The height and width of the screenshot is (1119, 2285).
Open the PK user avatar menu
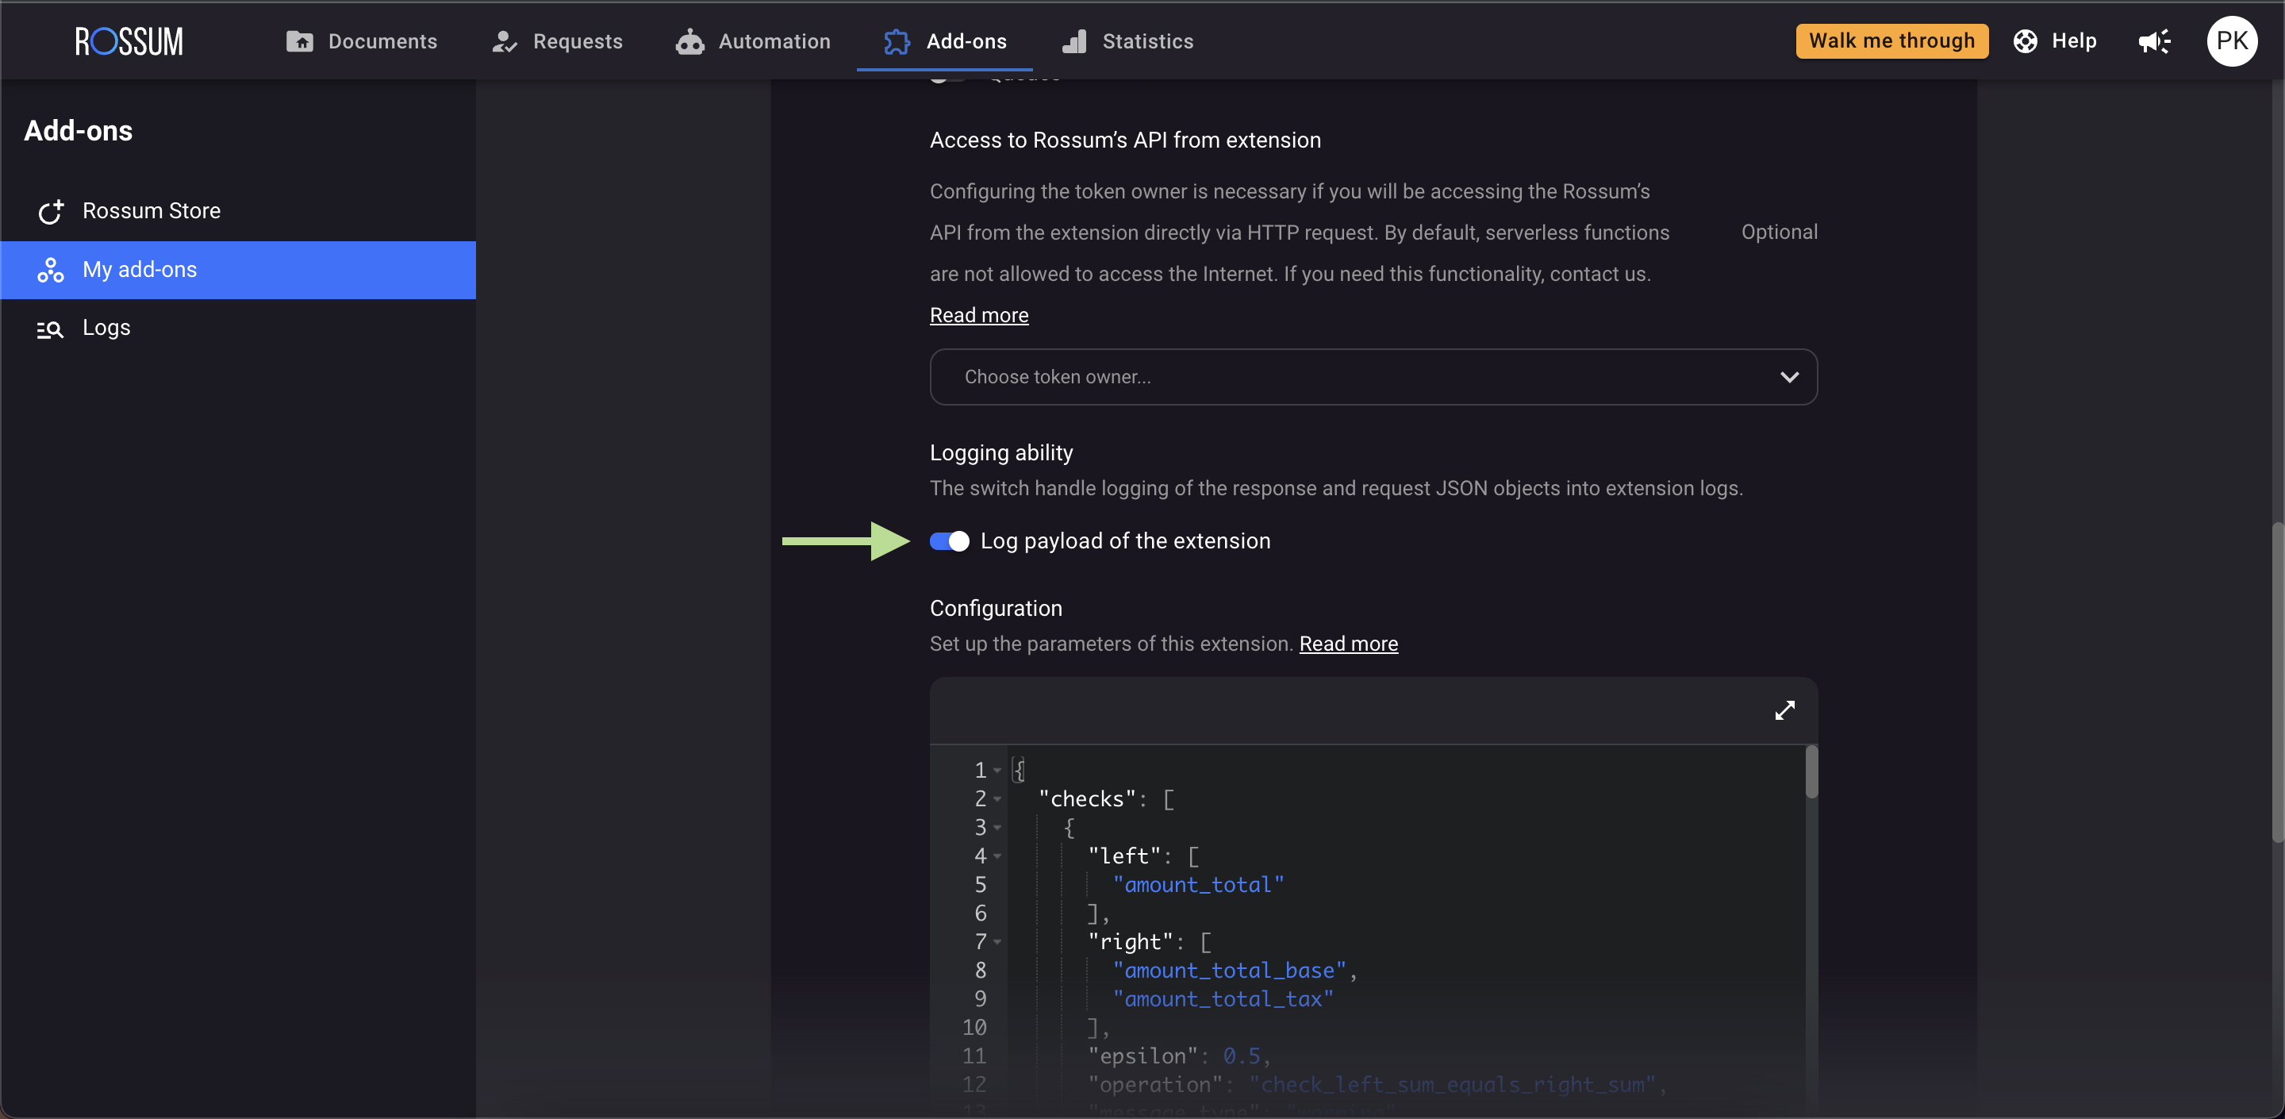[2231, 40]
